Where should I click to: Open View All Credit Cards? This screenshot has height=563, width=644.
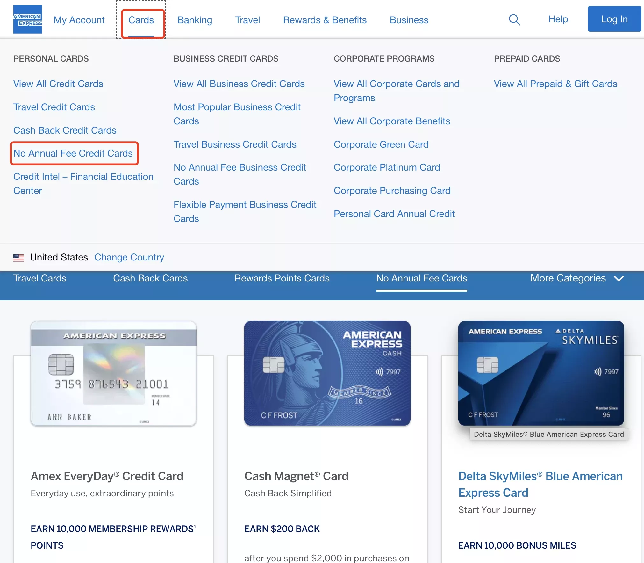pyautogui.click(x=58, y=84)
